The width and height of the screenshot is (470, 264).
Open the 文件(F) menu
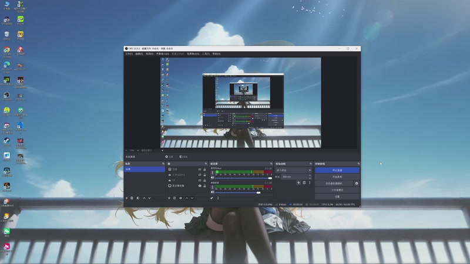pyautogui.click(x=129, y=54)
